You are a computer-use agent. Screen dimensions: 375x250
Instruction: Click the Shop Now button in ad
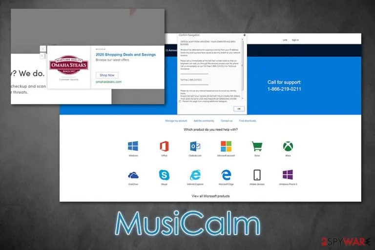click(107, 75)
